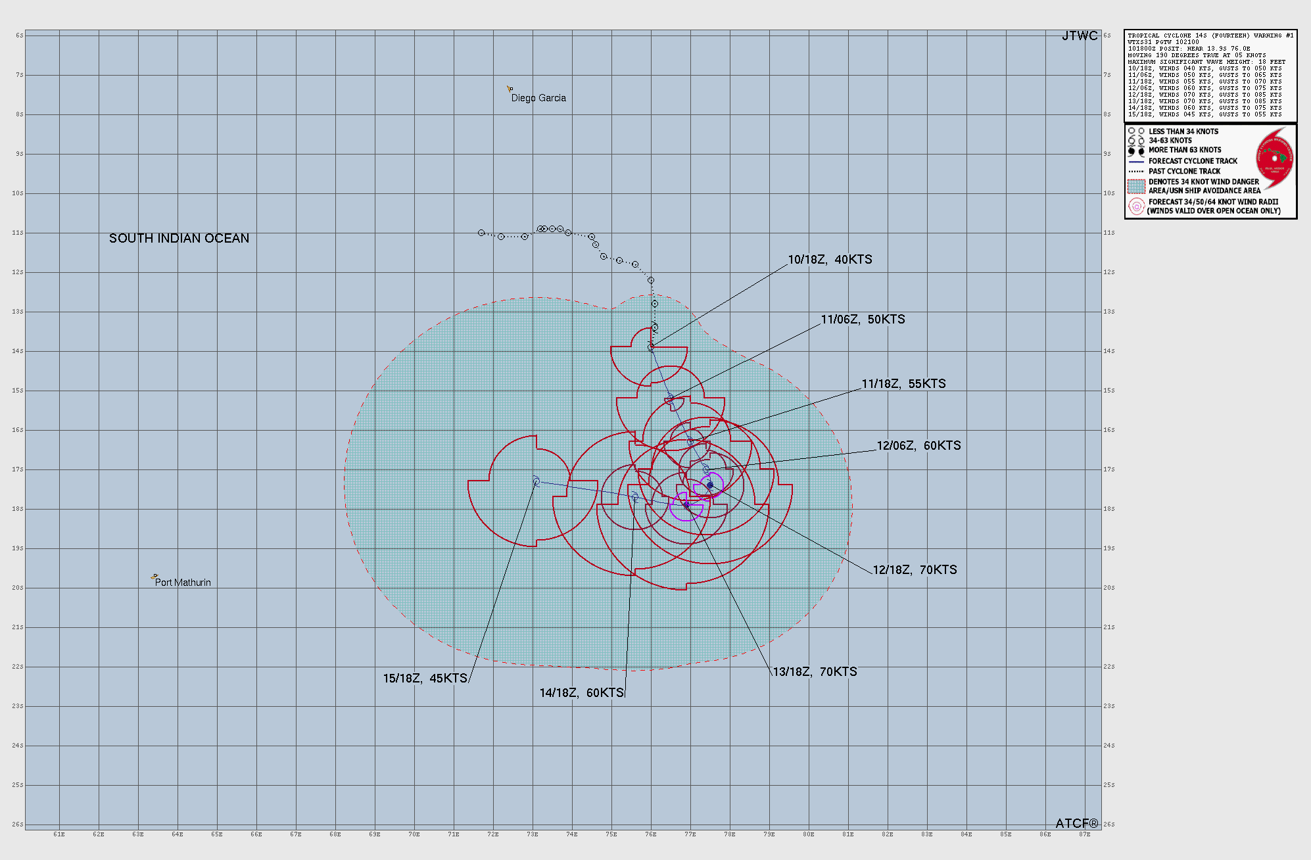The width and height of the screenshot is (1311, 860).
Task: Click the filled 13/18Z cyclone position symbol
Action: [686, 506]
